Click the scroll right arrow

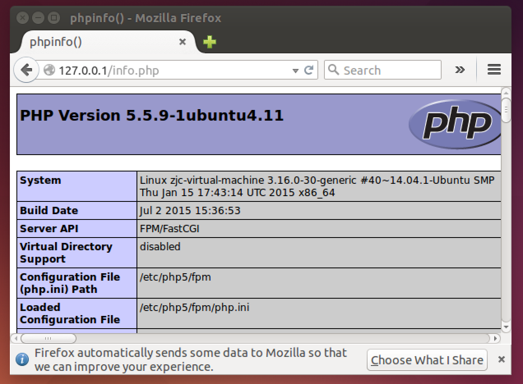(x=495, y=338)
